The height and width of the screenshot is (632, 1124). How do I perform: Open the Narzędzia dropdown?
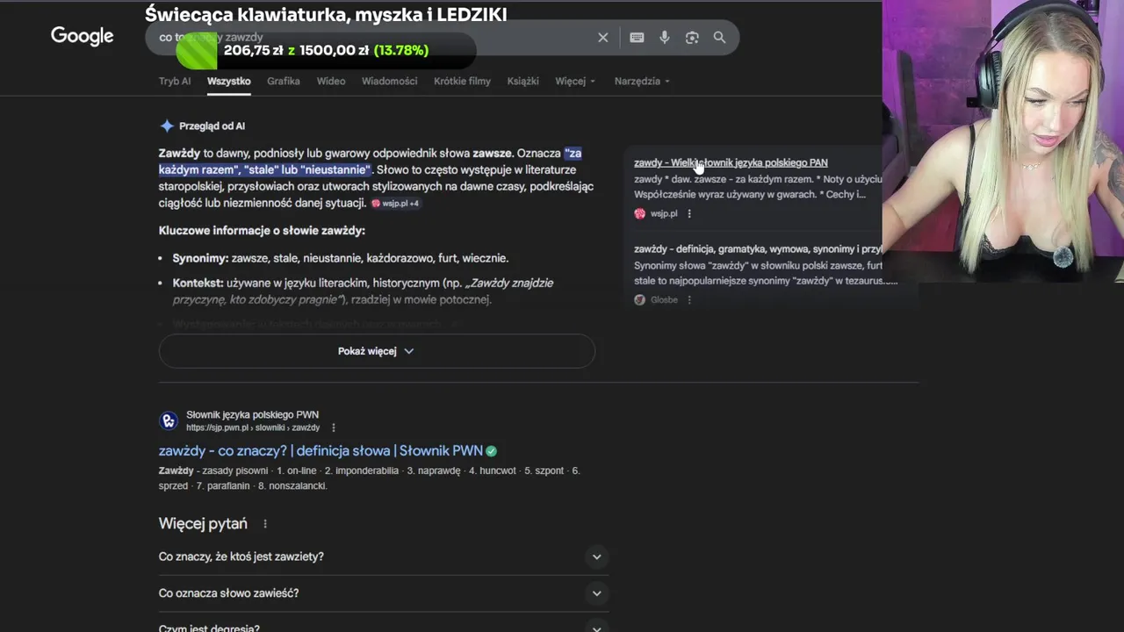[642, 81]
